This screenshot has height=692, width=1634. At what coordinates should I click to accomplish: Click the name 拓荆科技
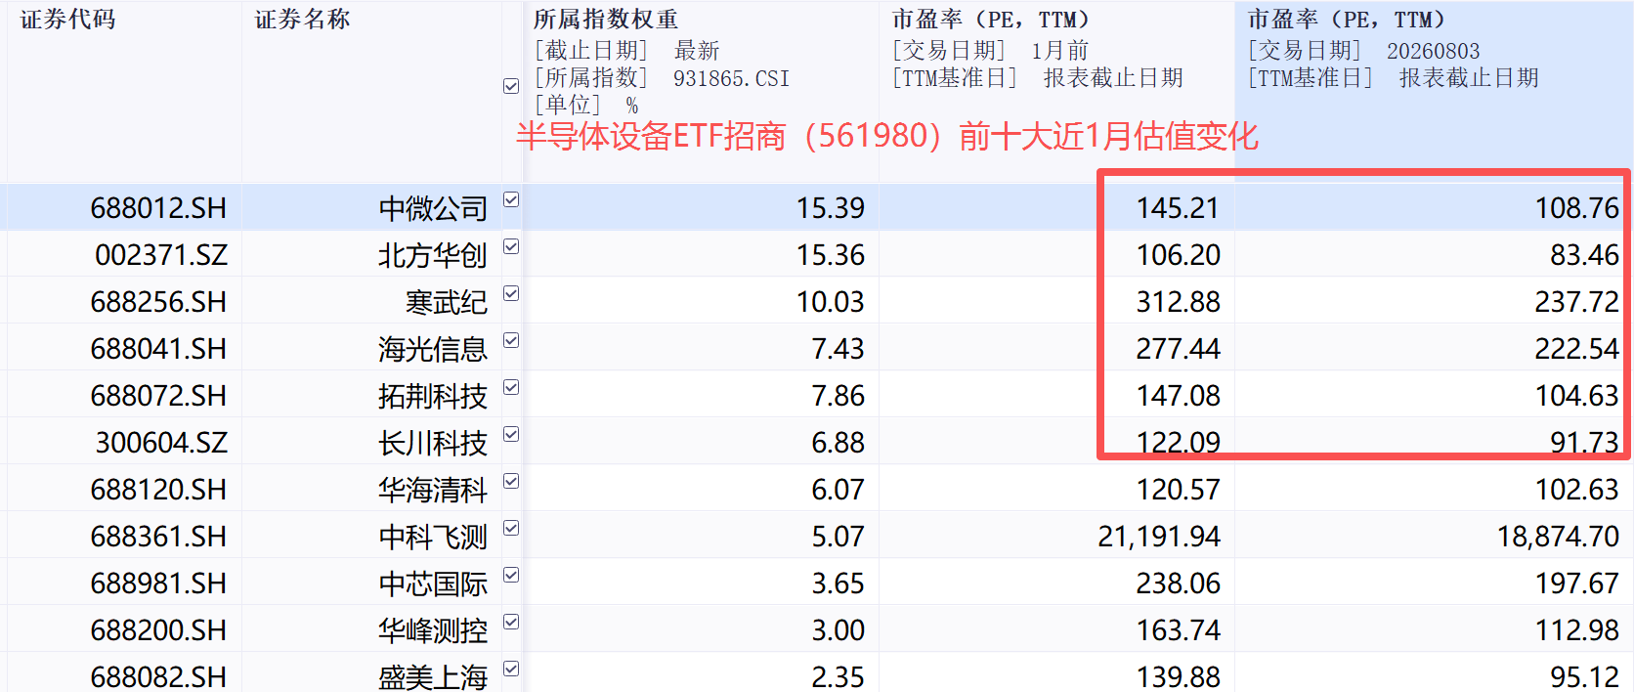[x=433, y=396]
